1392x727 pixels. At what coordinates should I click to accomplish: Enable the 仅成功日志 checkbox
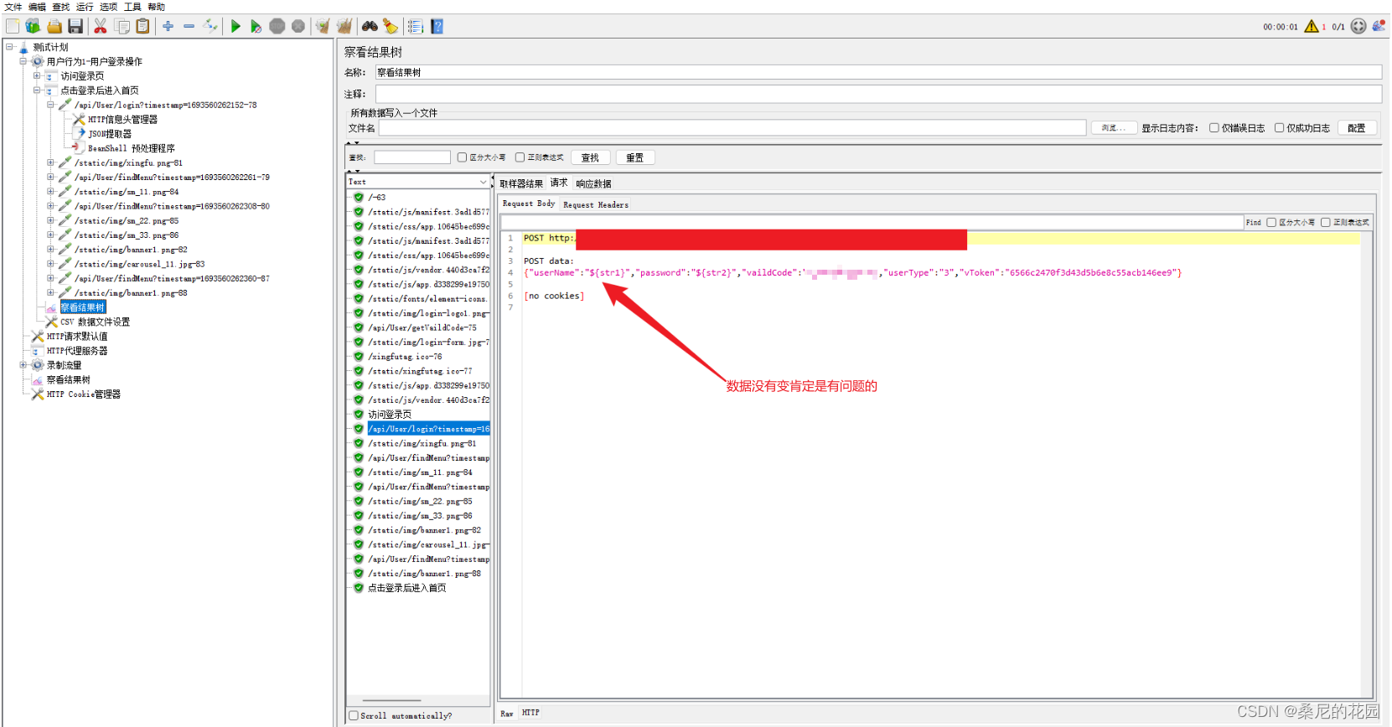[1279, 128]
